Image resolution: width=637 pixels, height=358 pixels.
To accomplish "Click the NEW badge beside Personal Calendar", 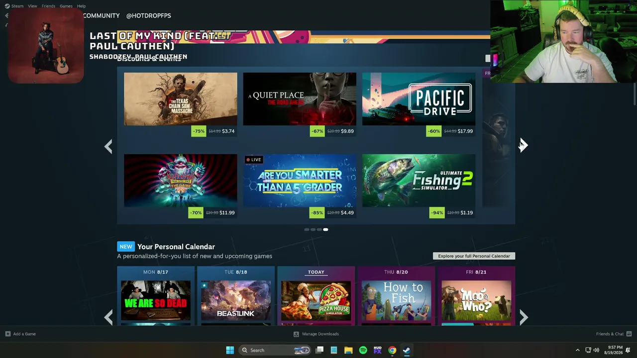I will pyautogui.click(x=126, y=247).
